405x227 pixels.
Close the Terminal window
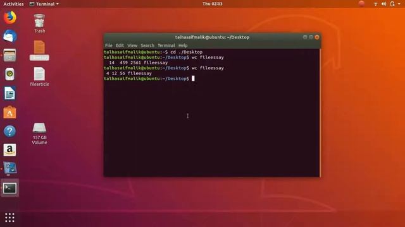tap(317, 37)
